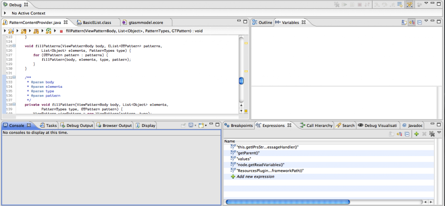Select the "getParent()" expression row
Image resolution: width=445 pixels, height=206 pixels.
click(x=329, y=153)
